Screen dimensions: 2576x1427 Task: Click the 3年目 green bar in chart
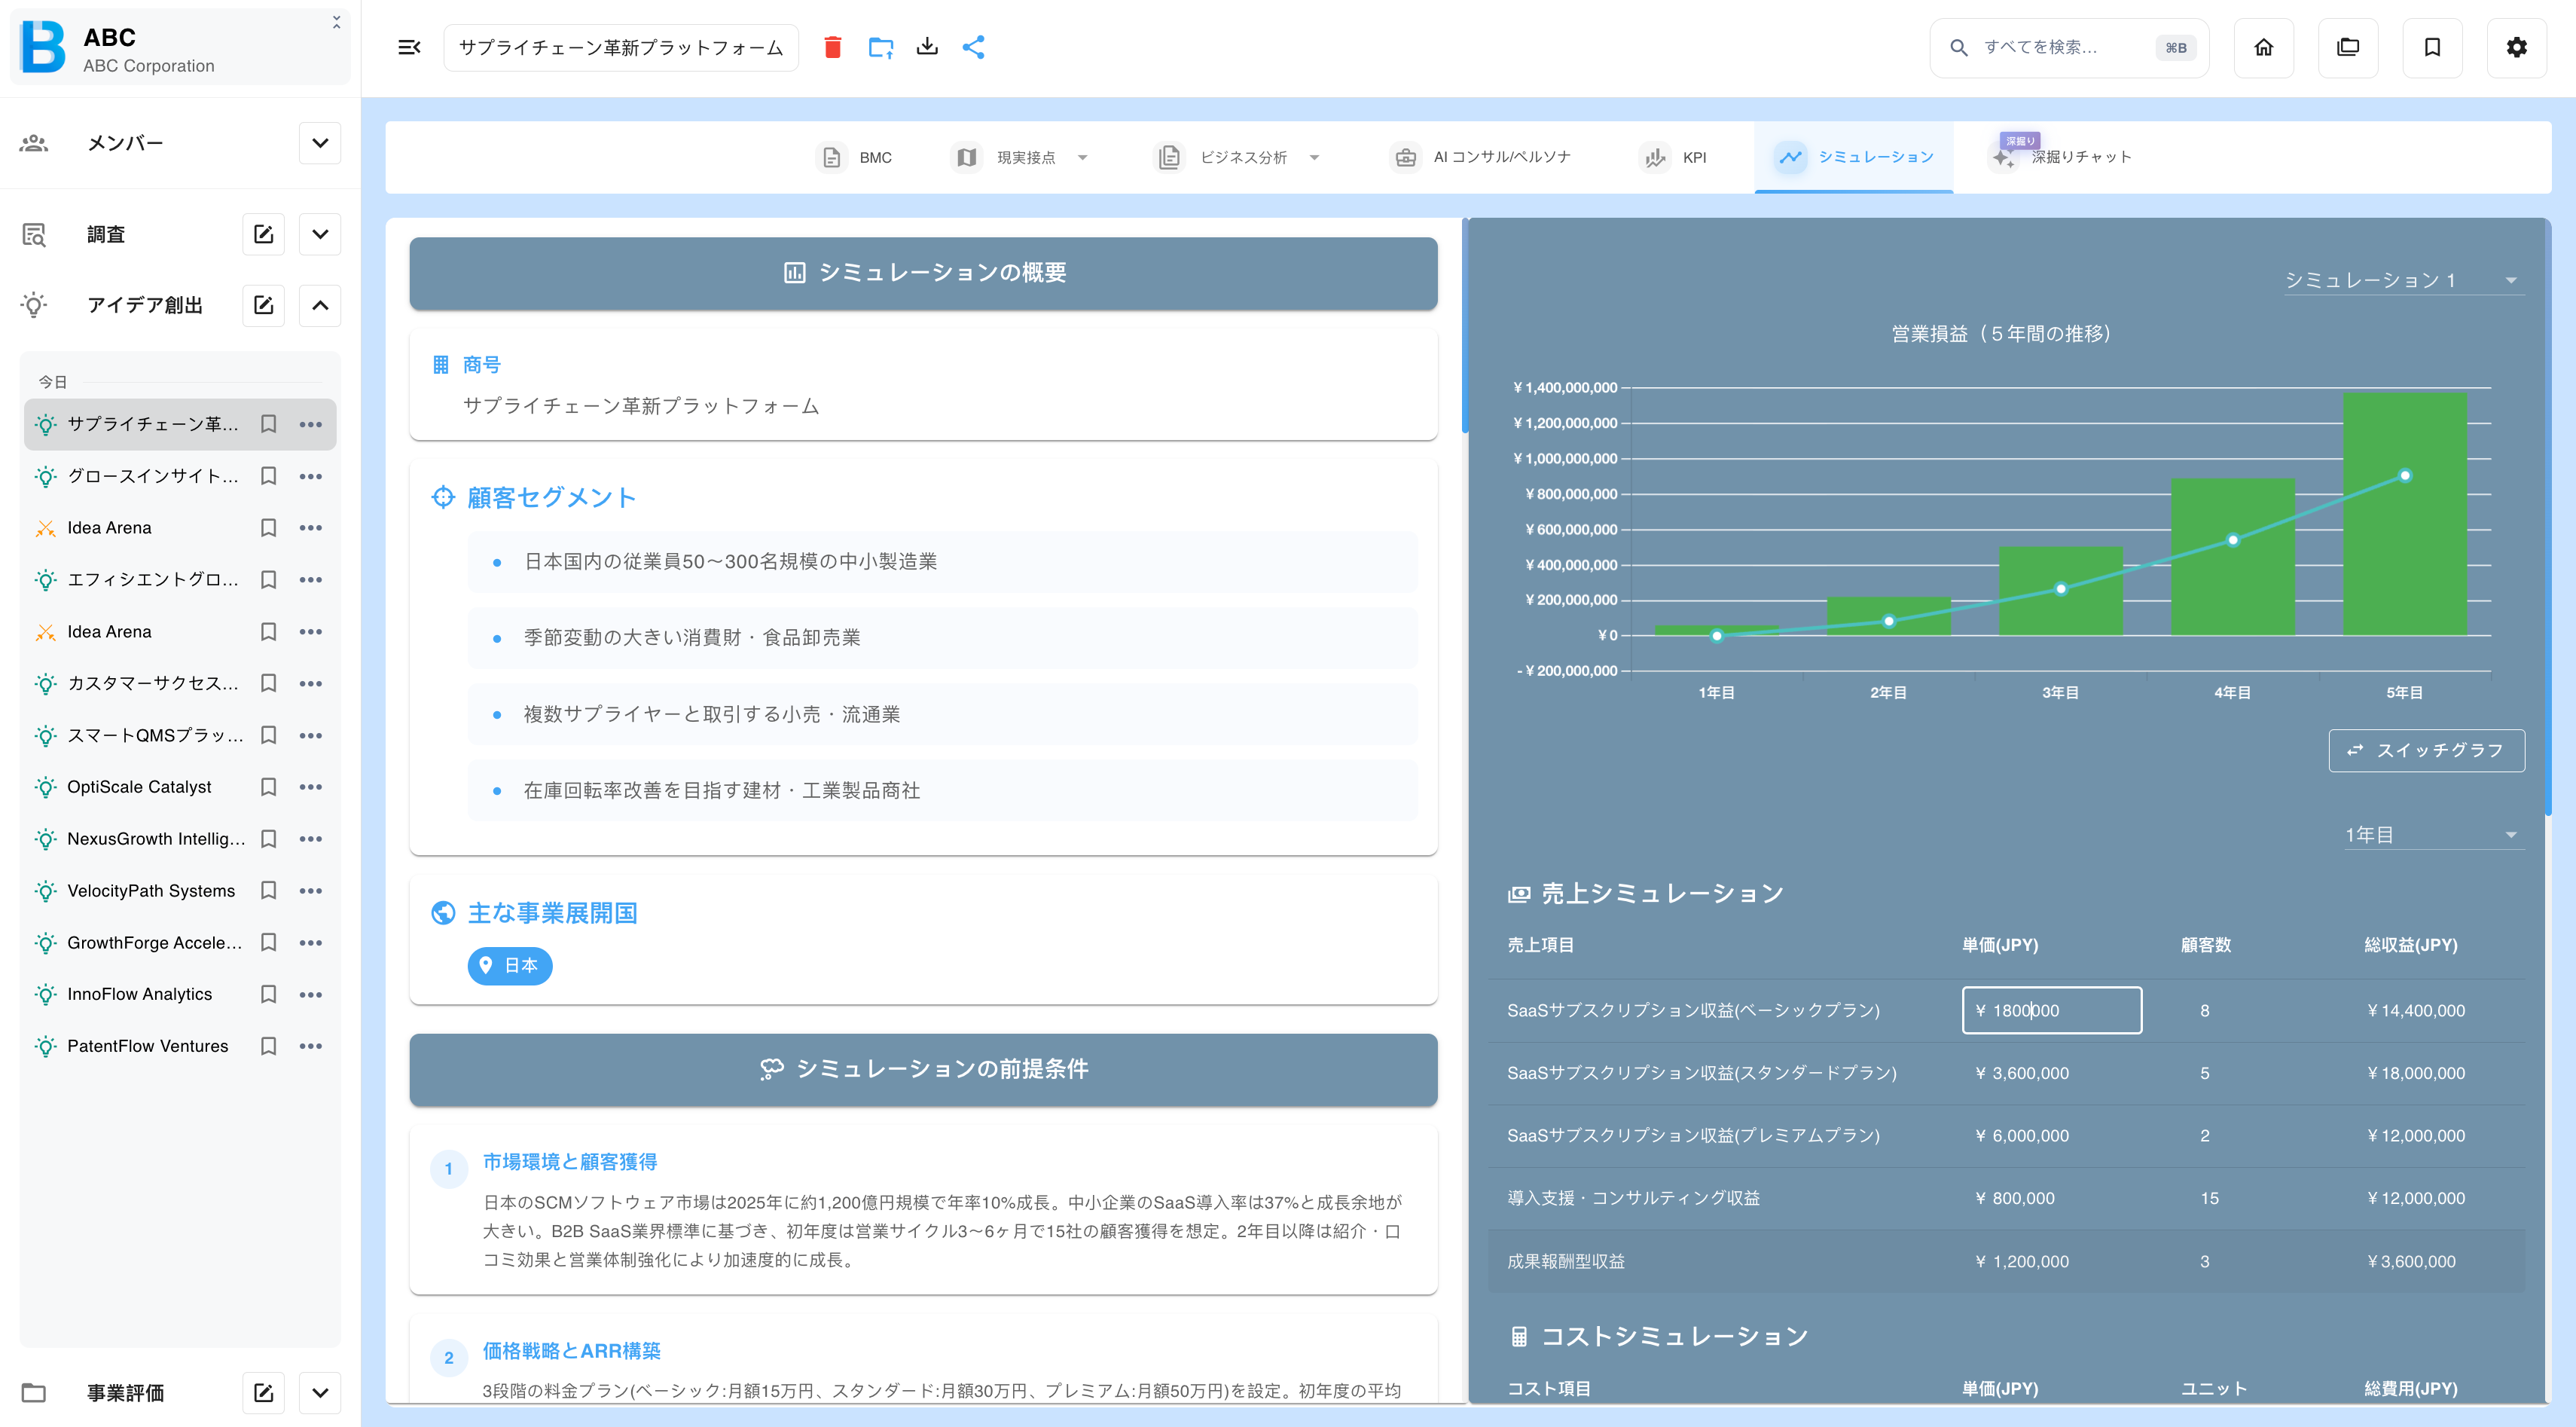click(2060, 591)
